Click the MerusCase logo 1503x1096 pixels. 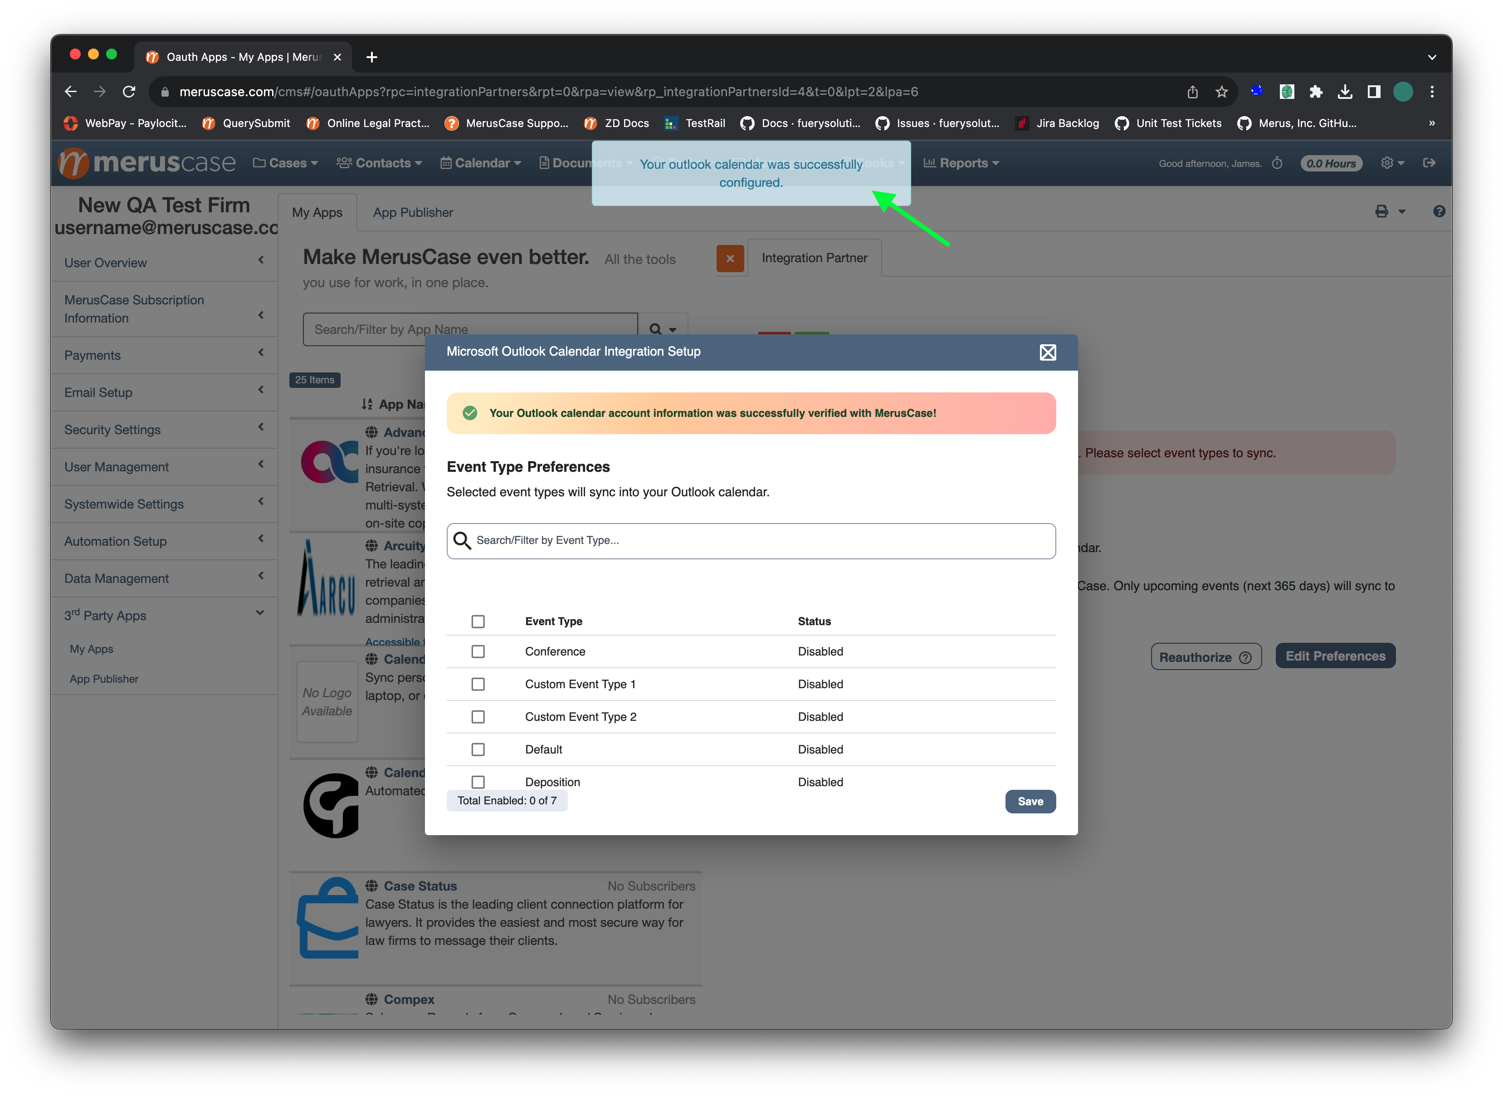146,162
